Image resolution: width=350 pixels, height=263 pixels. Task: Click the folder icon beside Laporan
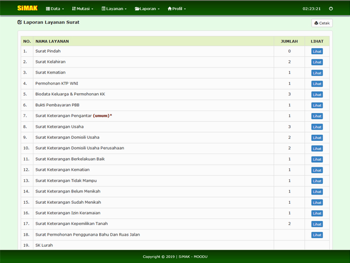[137, 9]
